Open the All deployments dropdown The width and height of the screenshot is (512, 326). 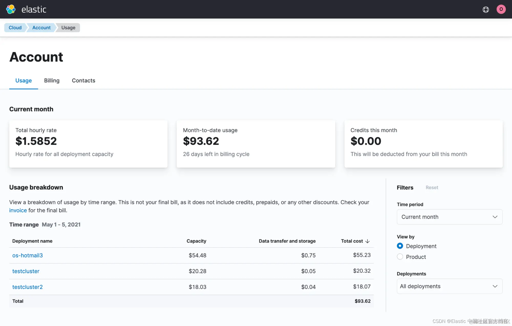450,286
